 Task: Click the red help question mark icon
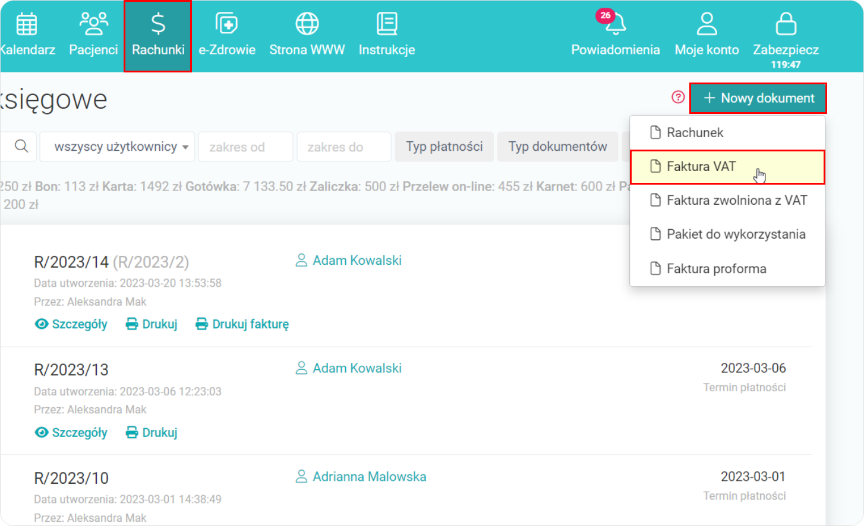[678, 97]
